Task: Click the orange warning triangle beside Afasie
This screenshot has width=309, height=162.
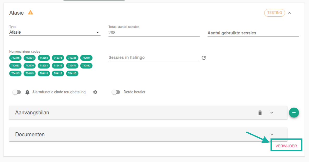Action: tap(31, 12)
